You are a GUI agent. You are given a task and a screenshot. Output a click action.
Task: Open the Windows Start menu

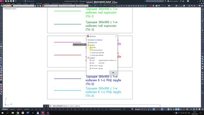(x=3, y=113)
